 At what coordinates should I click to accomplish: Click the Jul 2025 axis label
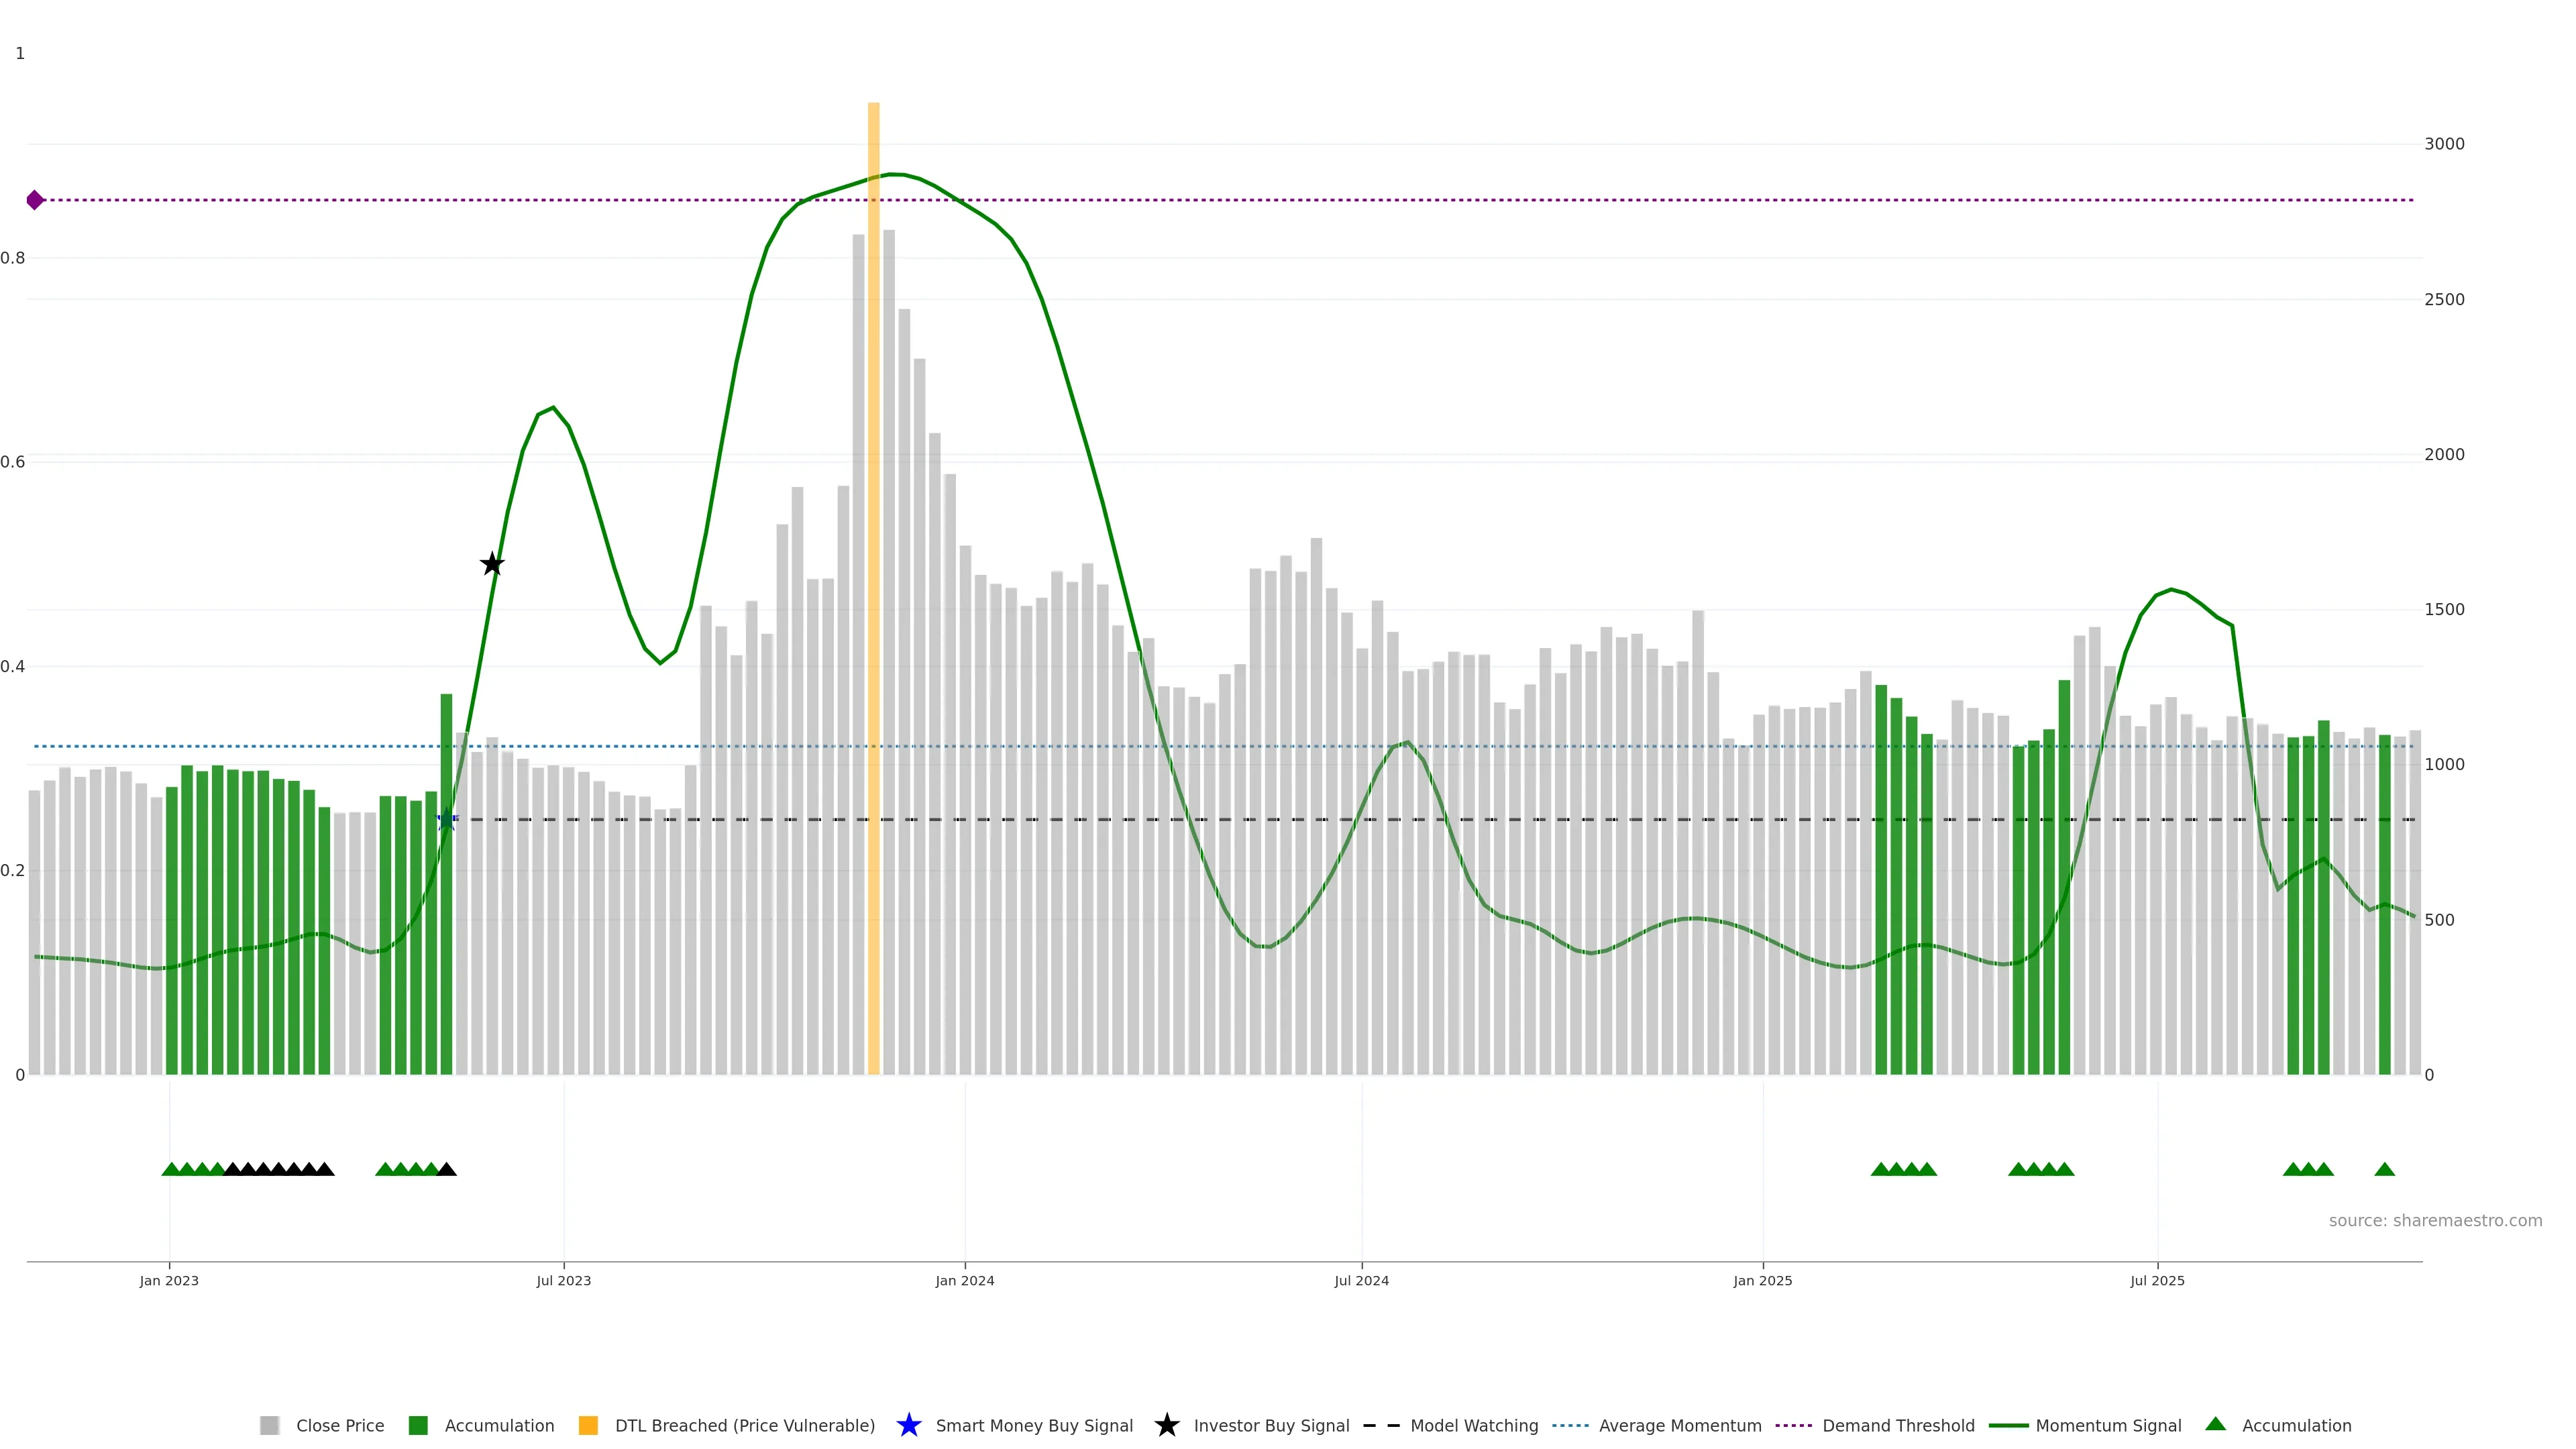(2157, 1280)
